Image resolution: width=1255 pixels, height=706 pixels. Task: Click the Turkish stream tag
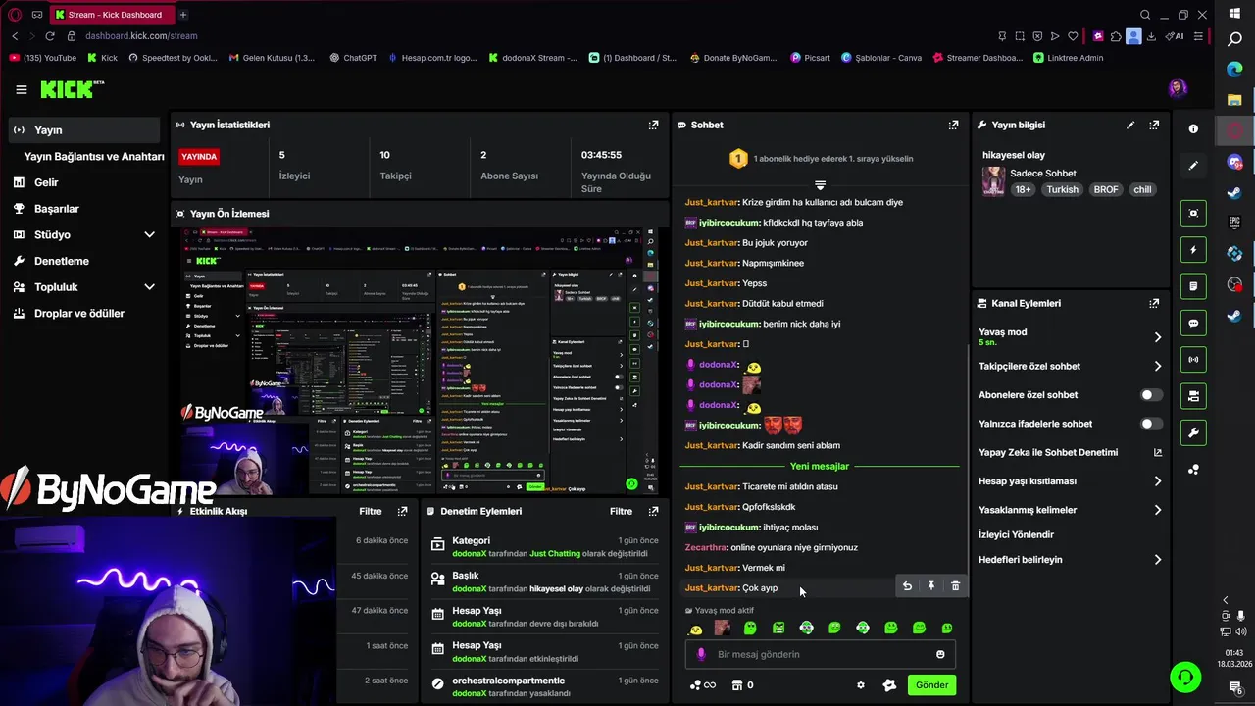click(x=1062, y=189)
